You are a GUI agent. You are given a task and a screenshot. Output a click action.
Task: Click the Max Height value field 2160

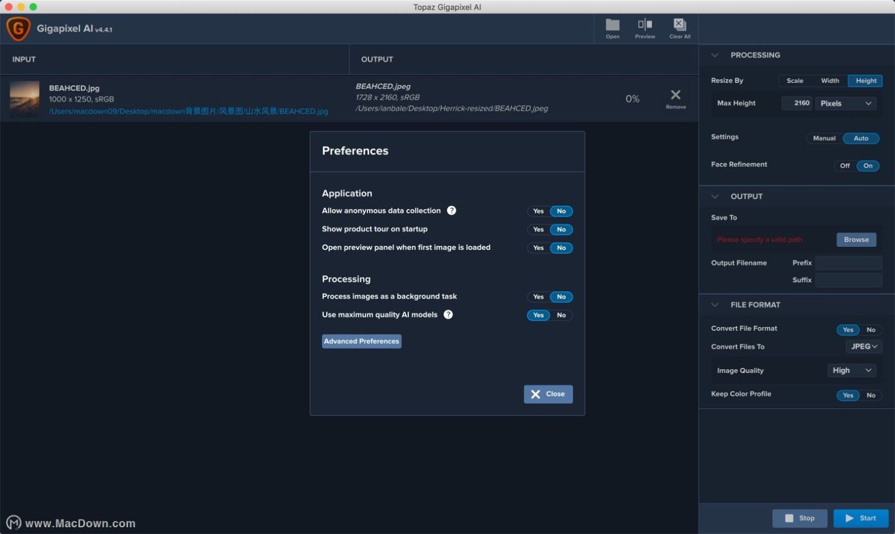tap(797, 103)
